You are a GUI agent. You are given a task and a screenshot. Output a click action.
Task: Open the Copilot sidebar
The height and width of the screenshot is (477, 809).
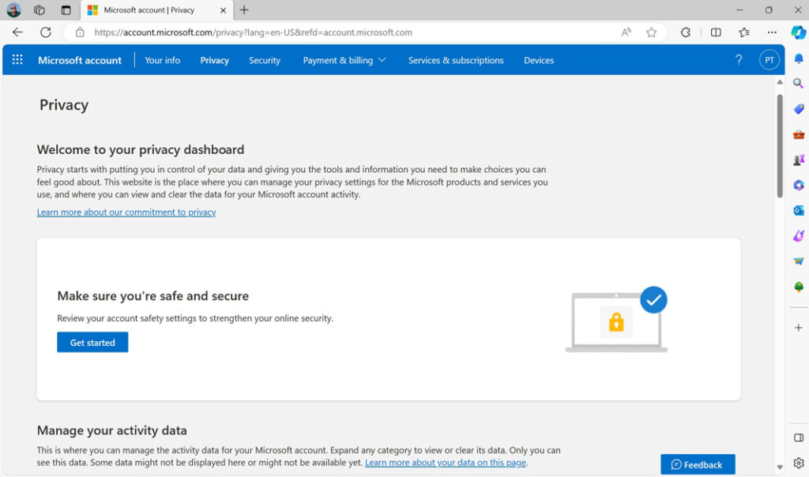(798, 32)
